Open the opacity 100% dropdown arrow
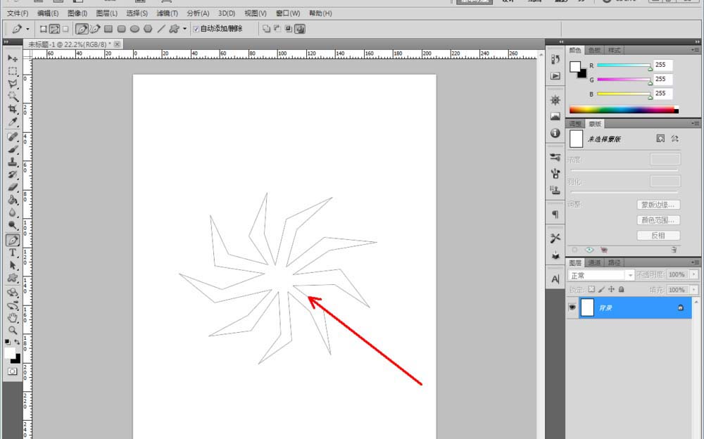Image resolution: width=704 pixels, height=439 pixels. (x=694, y=274)
